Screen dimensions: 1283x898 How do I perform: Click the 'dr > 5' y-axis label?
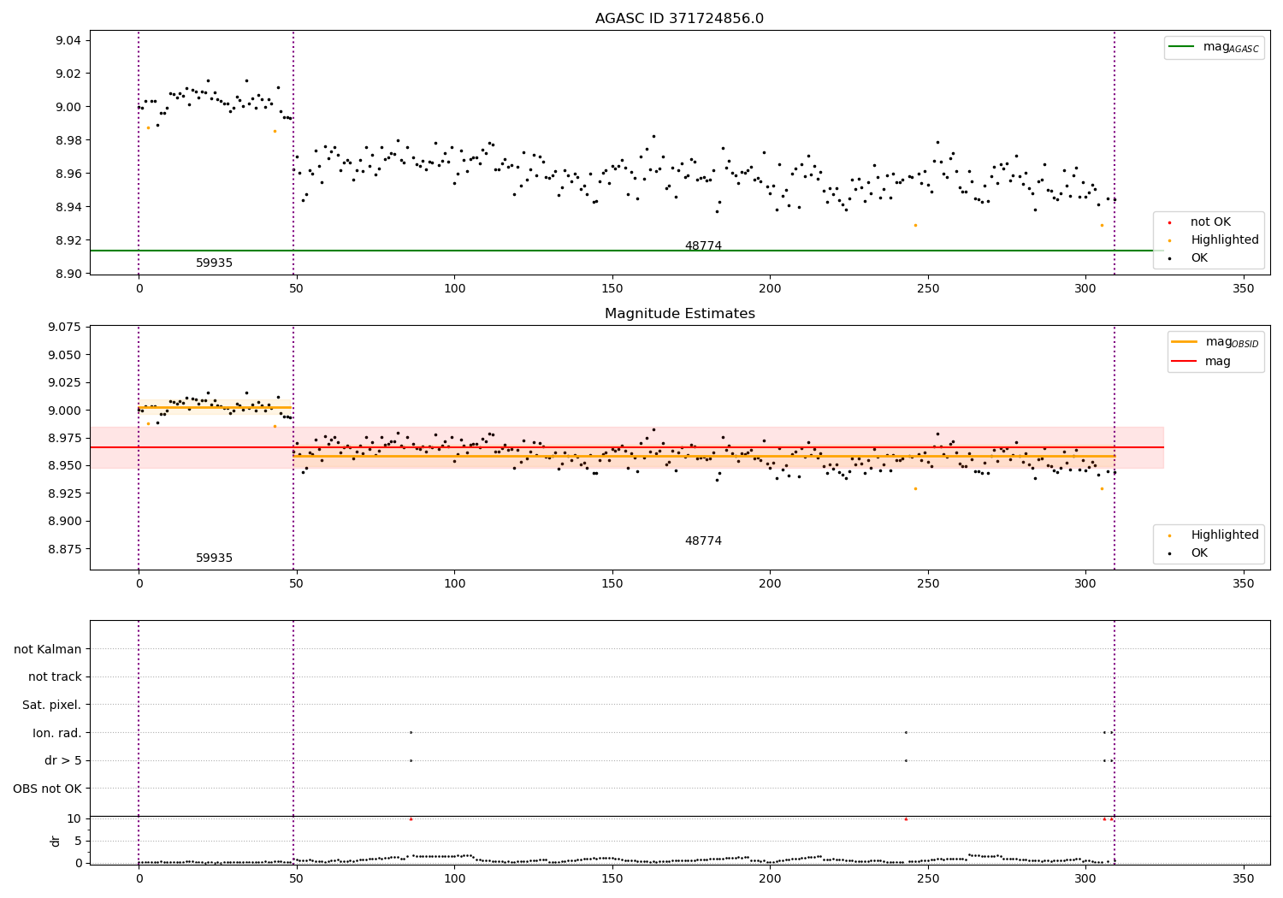pyautogui.click(x=63, y=760)
